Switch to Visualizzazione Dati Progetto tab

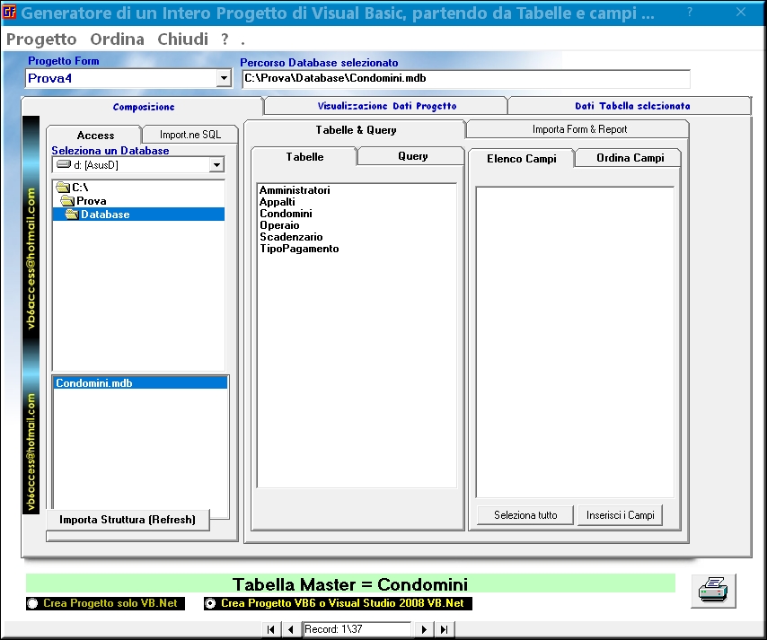click(386, 106)
